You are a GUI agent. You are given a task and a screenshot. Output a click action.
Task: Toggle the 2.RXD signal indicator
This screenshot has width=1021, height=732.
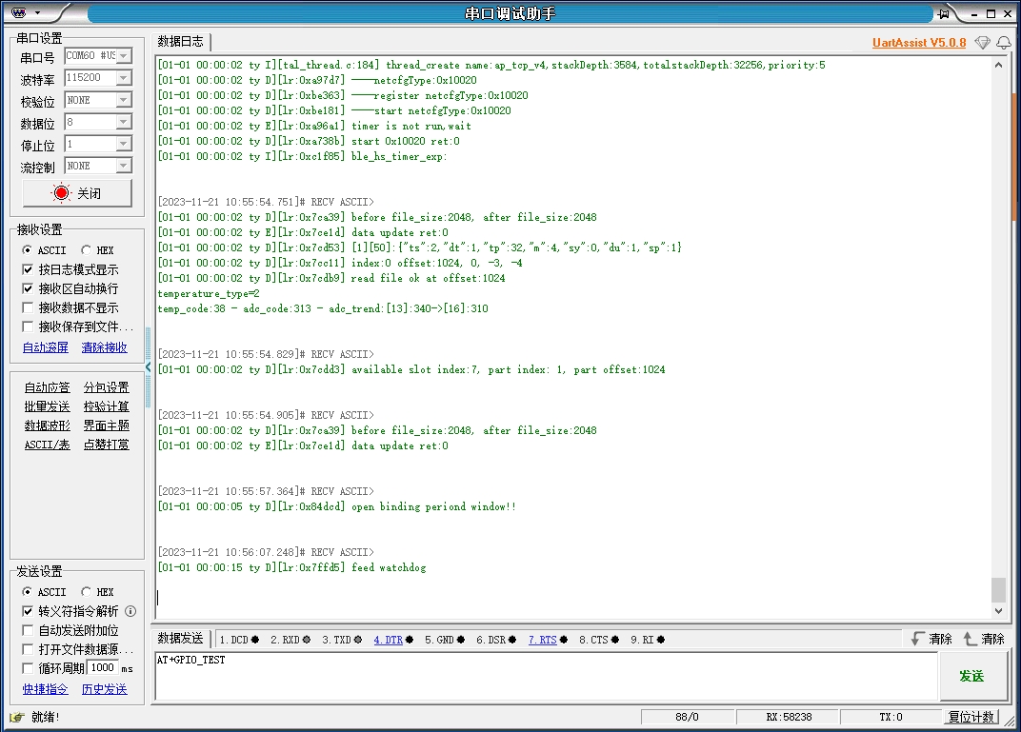(x=306, y=640)
